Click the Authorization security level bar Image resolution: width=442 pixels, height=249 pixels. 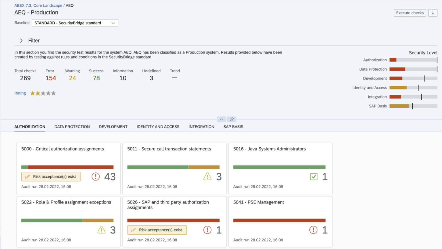[413, 60]
